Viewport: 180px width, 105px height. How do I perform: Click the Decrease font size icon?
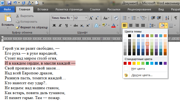(97, 18)
